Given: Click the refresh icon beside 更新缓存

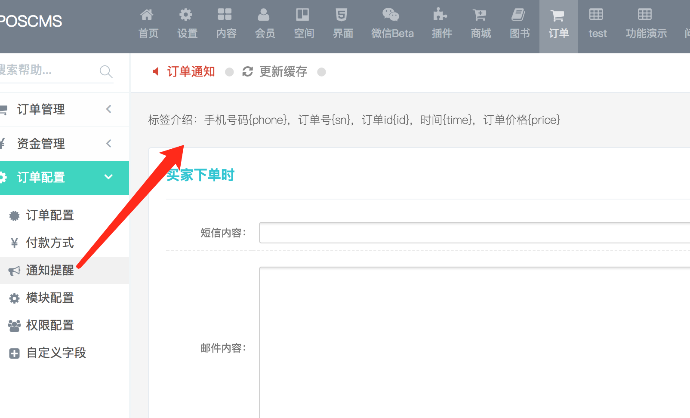Looking at the screenshot, I should (x=247, y=71).
